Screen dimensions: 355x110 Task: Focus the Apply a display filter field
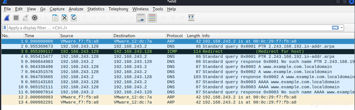point(169,28)
